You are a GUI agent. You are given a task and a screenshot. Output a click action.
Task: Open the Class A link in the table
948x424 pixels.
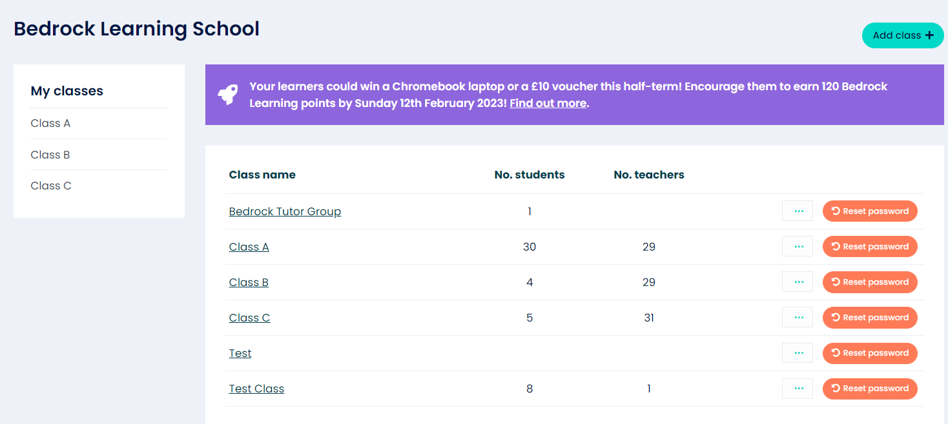[x=249, y=247]
